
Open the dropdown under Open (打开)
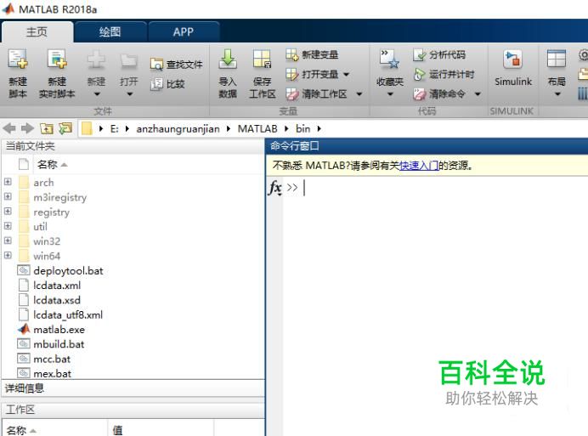point(129,93)
